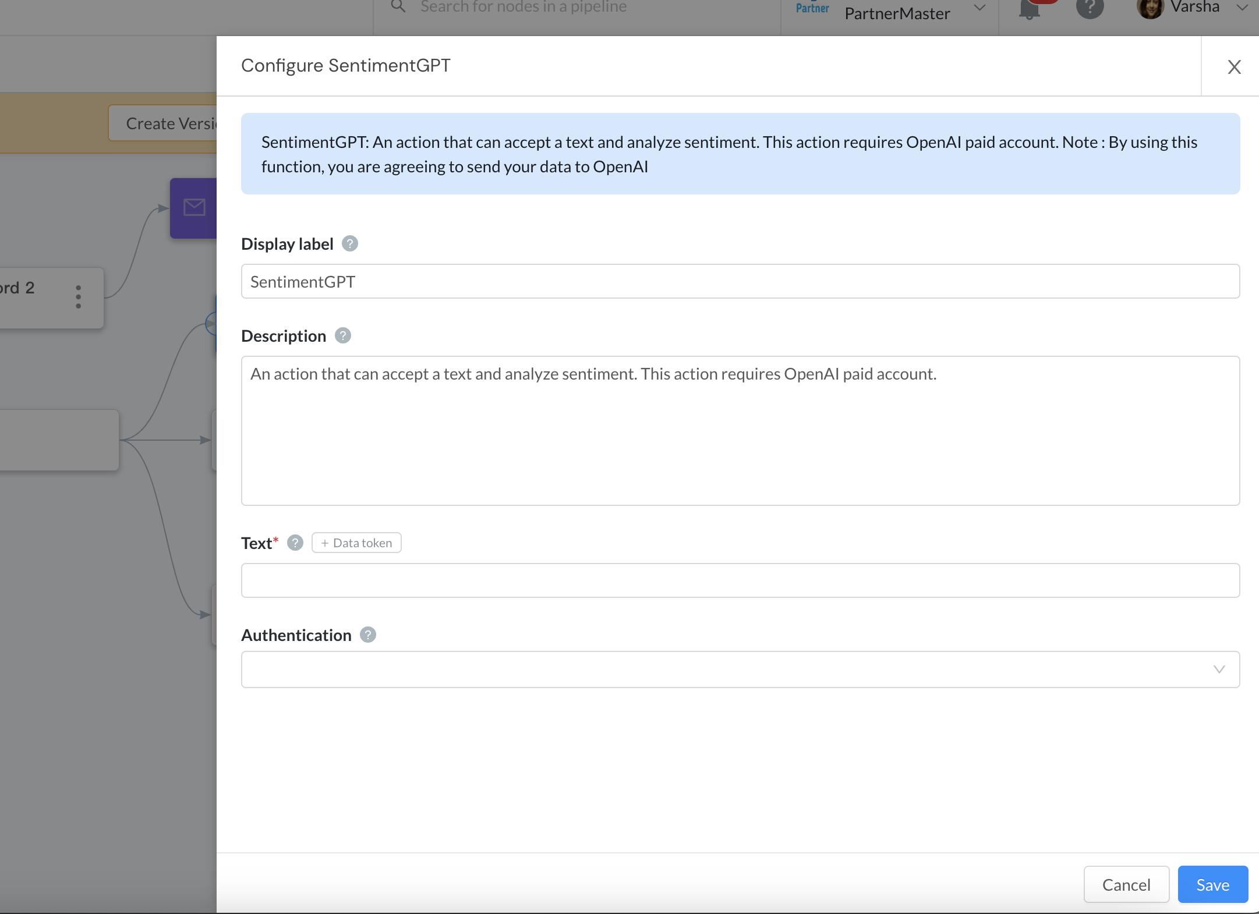Click the Partner logo in header
This screenshot has height=914, width=1259.
pyautogui.click(x=812, y=8)
